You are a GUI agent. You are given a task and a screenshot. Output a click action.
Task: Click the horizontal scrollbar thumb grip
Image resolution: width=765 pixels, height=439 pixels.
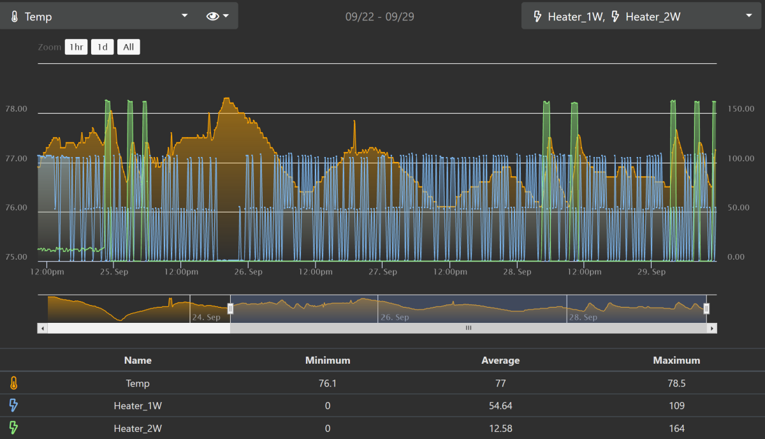tap(469, 328)
